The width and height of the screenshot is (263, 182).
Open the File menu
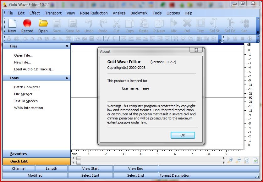click(x=10, y=13)
